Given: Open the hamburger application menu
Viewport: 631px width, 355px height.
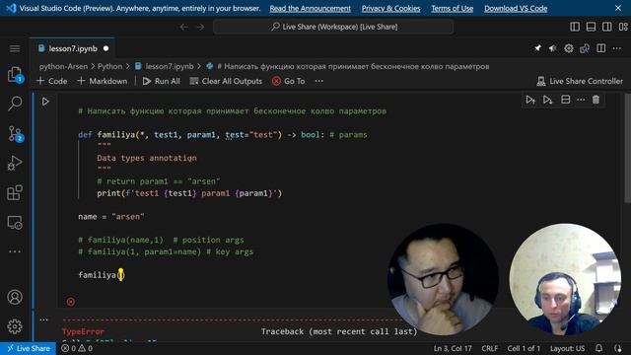Looking at the screenshot, I should click(15, 48).
